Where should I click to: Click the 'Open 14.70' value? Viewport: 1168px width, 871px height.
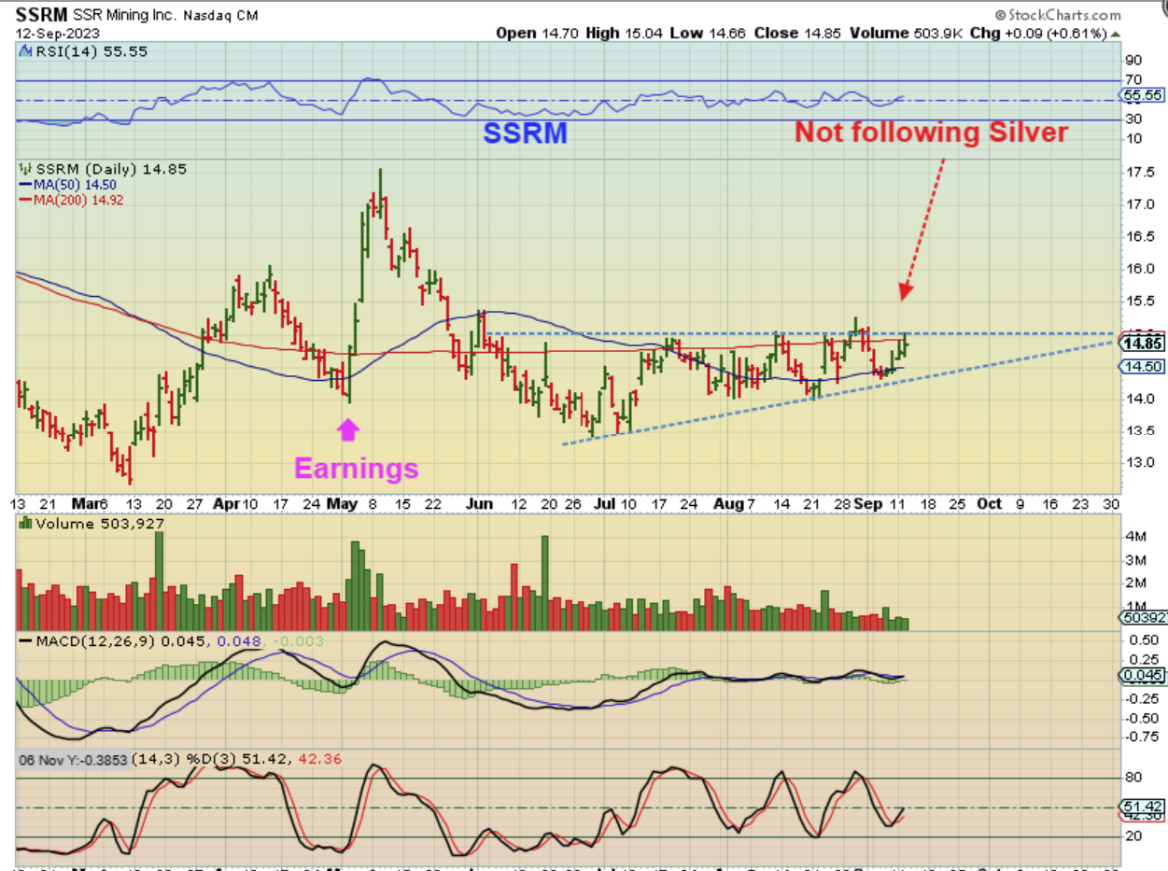pos(535,33)
